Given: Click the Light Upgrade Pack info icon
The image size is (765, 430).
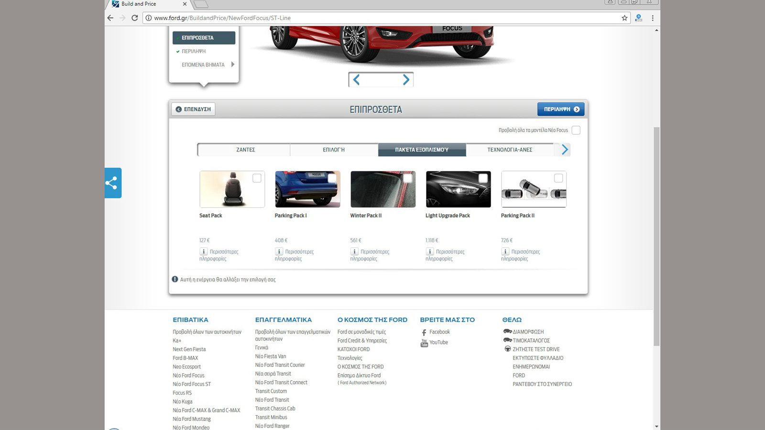Looking at the screenshot, I should point(430,251).
